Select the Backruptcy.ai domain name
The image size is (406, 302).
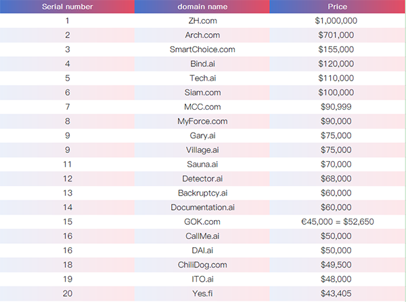(x=202, y=193)
